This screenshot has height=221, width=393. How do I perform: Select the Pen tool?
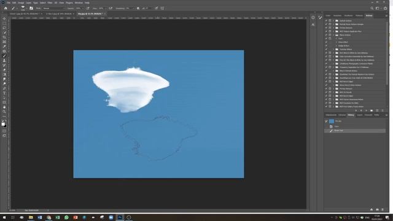tap(4, 88)
